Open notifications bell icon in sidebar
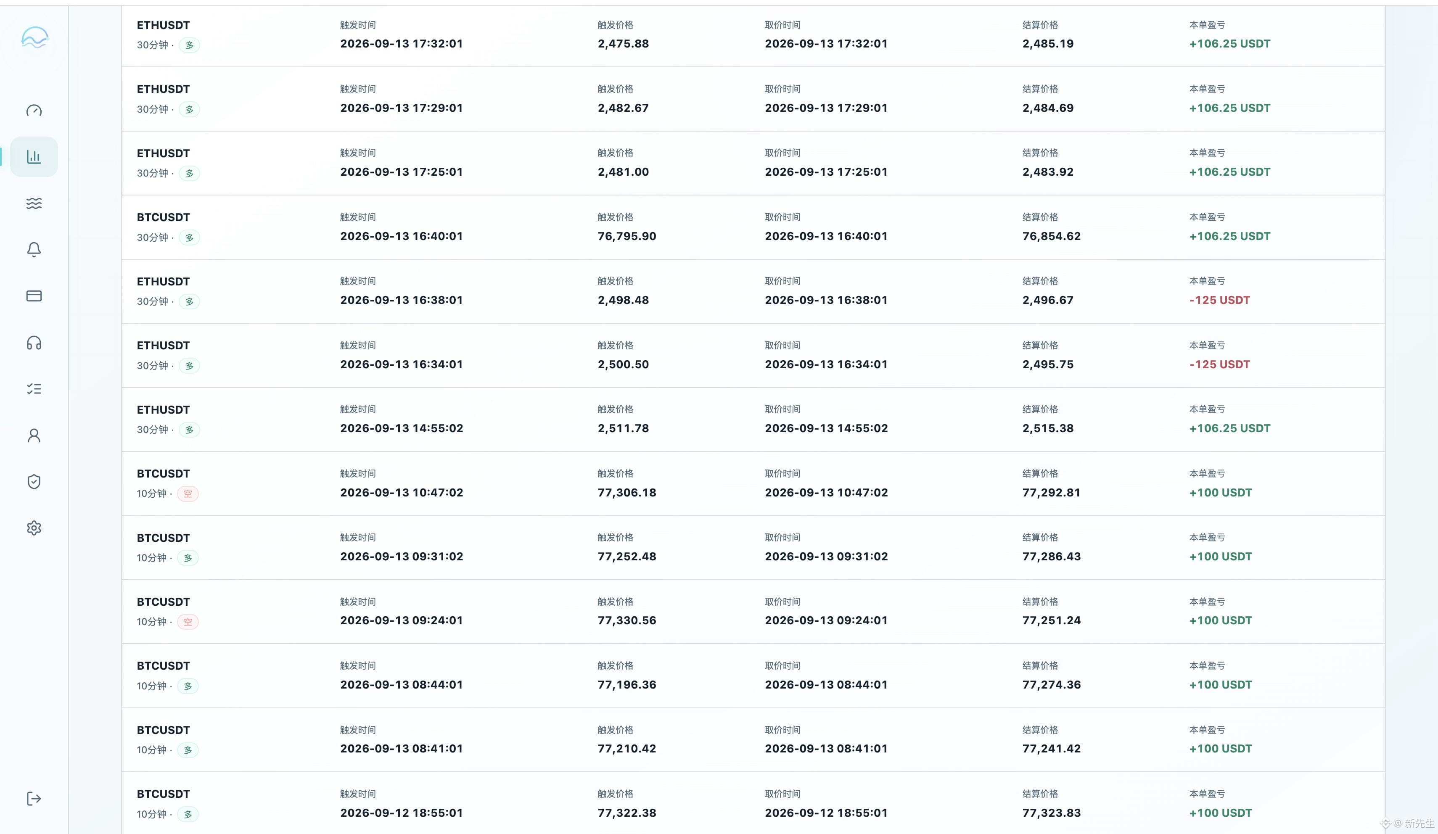The width and height of the screenshot is (1438, 834). [x=34, y=249]
